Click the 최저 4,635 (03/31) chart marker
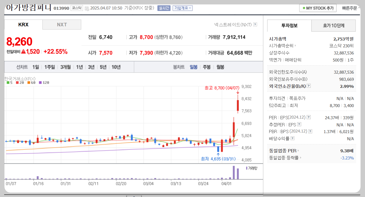365x197 pixels. [x=218, y=159]
